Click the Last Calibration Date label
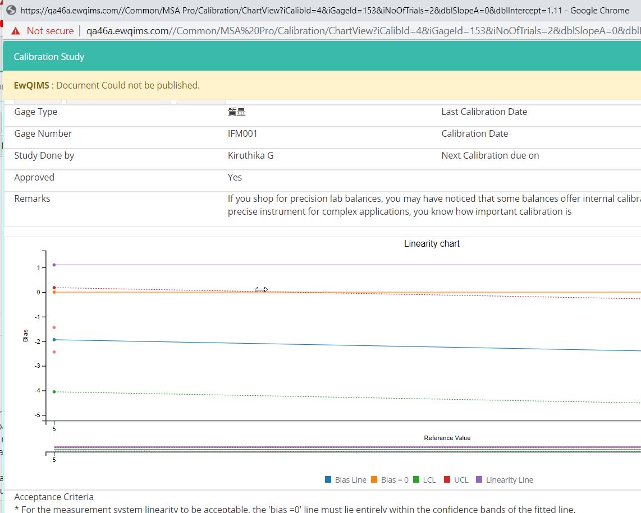Screen dimensions: 641x513 [x=484, y=112]
